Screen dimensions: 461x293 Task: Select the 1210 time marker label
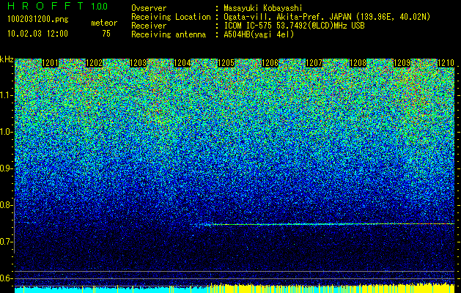(x=446, y=63)
